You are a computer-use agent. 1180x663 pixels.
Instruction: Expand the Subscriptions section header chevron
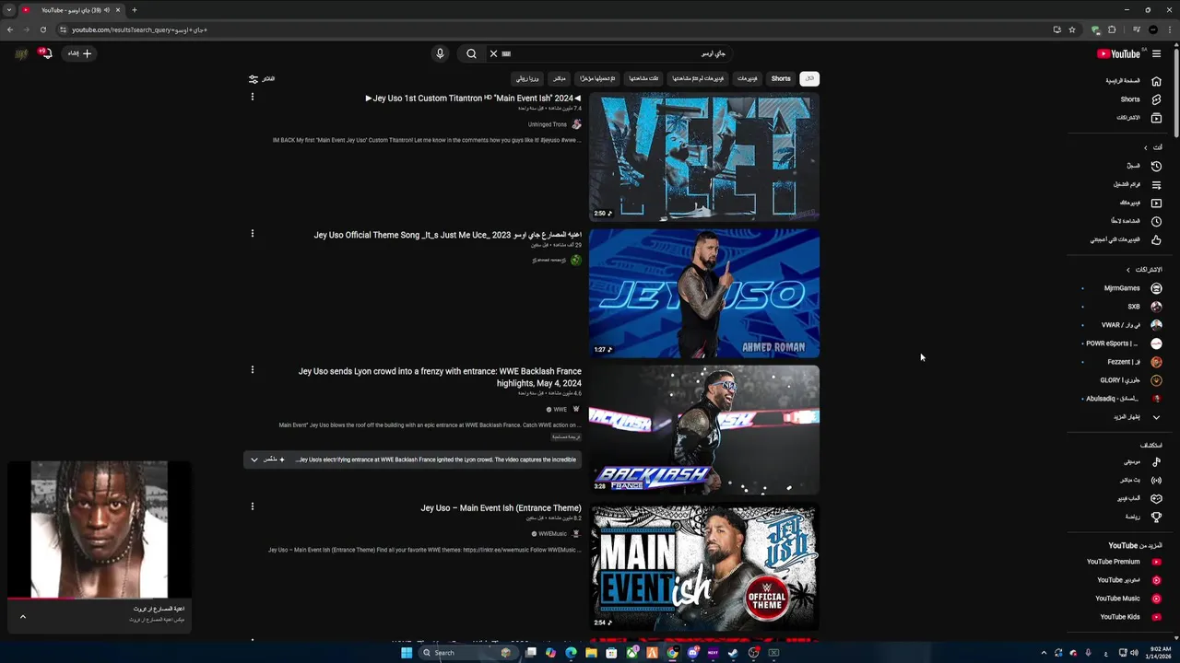point(1127,270)
